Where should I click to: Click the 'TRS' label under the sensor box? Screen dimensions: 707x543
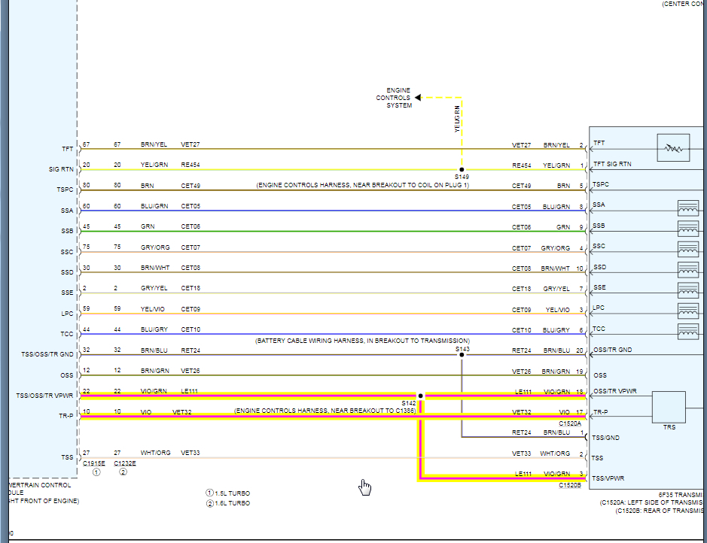pyautogui.click(x=669, y=427)
